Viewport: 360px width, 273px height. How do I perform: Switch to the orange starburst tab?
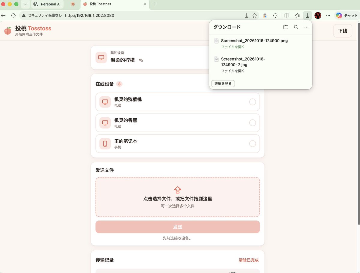(73, 4)
